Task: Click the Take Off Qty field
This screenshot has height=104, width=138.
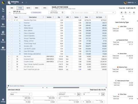Action: (x=45, y=98)
